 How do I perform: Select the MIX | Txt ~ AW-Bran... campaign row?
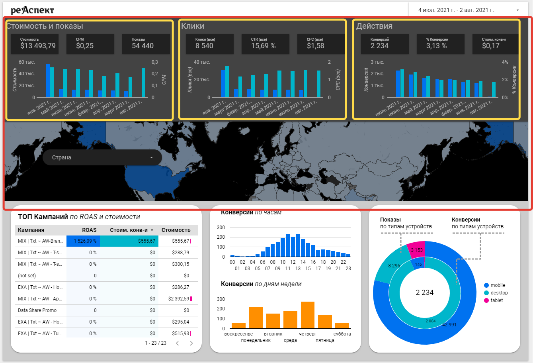[x=40, y=241]
